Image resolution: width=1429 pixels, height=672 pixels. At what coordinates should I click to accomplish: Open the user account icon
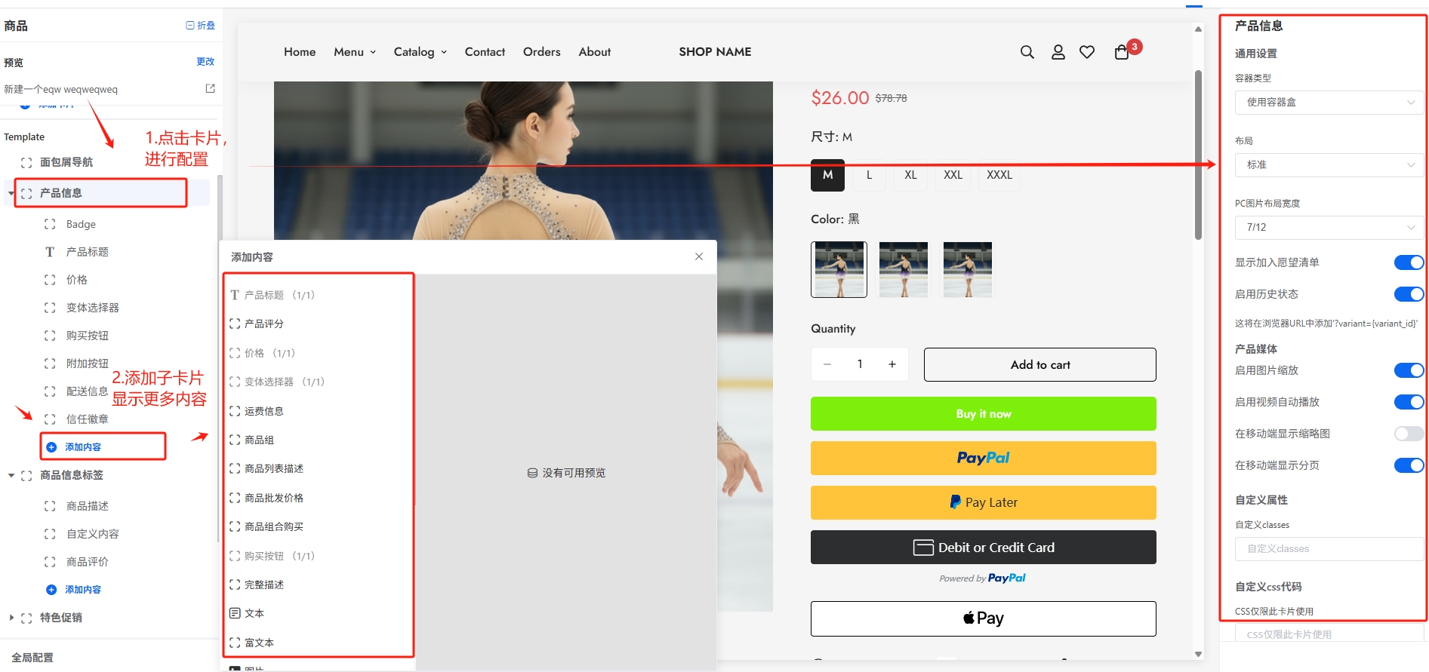1058,52
